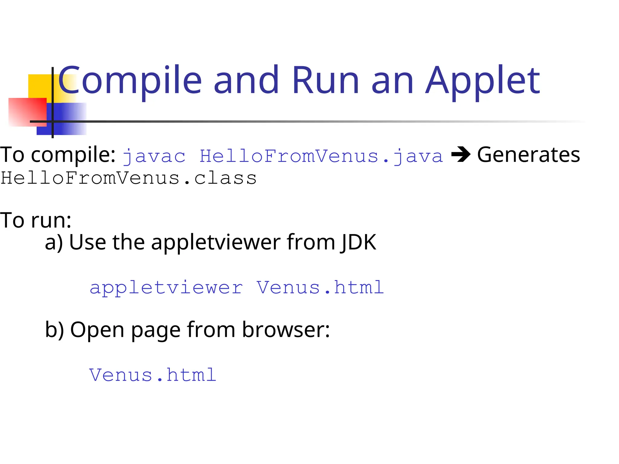Image resolution: width=619 pixels, height=464 pixels.
Task: Click 'HelloFromVenus.class' text
Action: pos(128,178)
